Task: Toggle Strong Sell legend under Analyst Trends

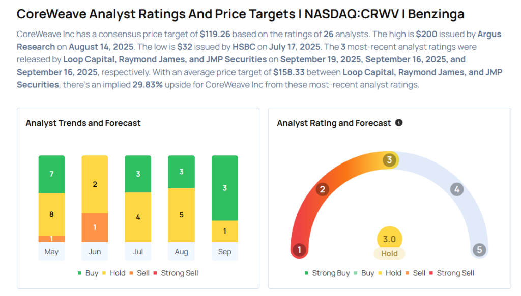Action: coord(176,273)
